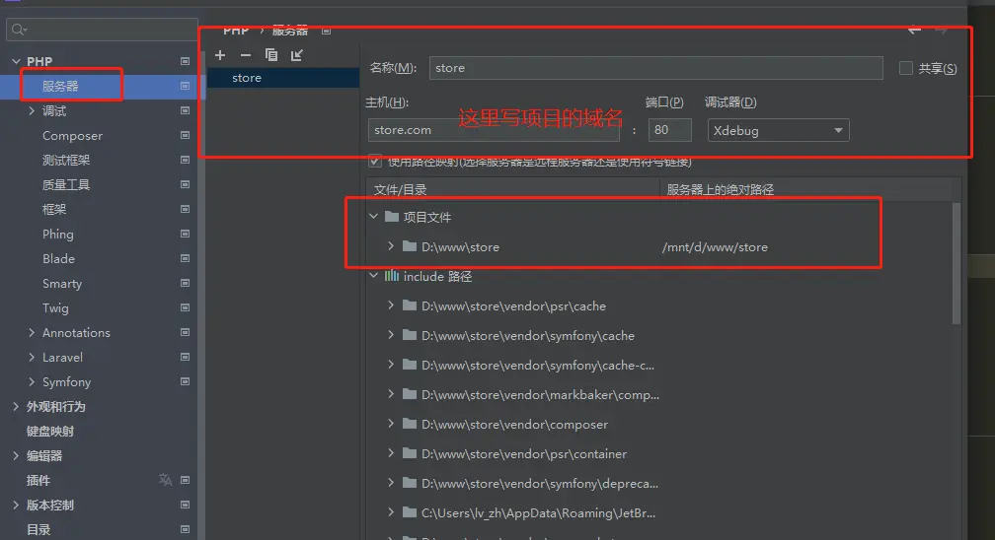Open Blade settings page
995x540 pixels.
coord(58,258)
